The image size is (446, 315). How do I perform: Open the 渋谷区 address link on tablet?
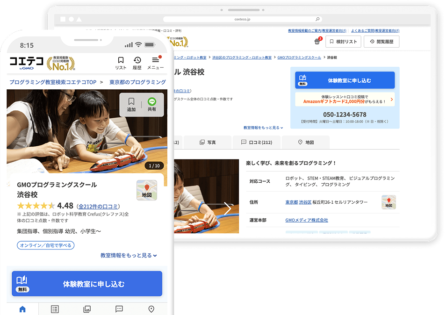coord(305,202)
